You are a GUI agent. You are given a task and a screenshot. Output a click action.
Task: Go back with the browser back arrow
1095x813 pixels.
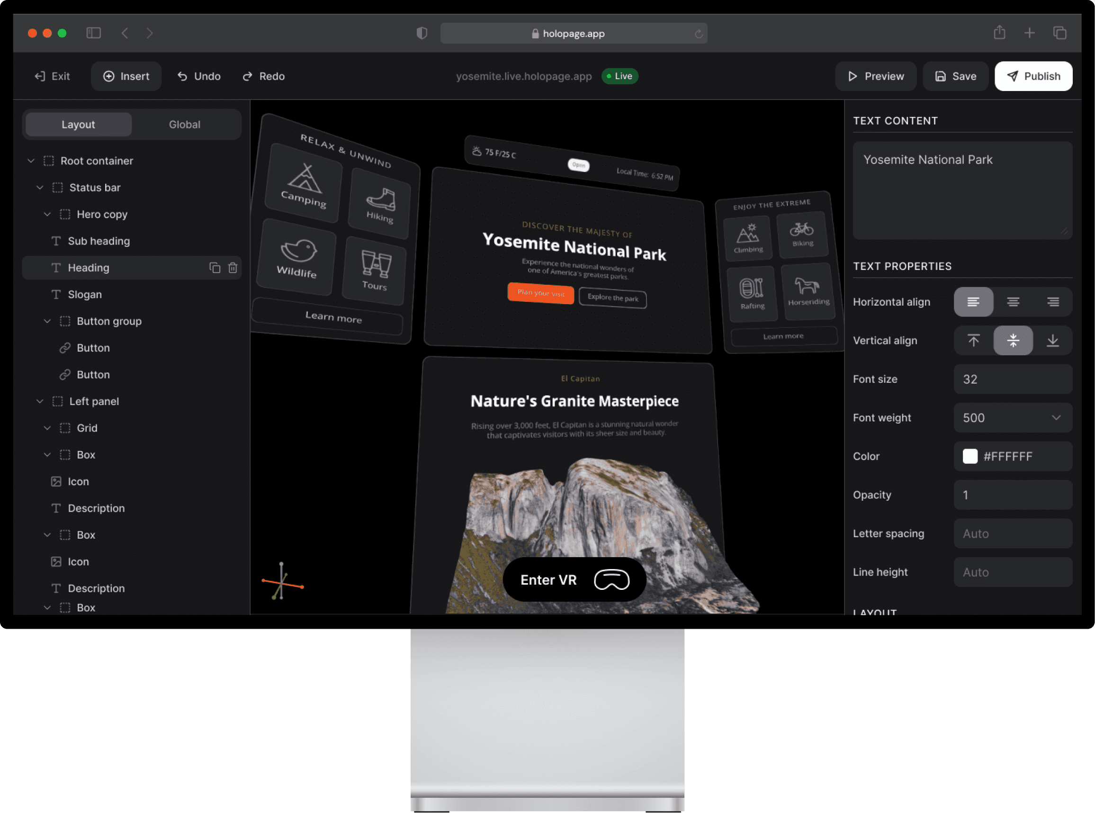pos(125,33)
